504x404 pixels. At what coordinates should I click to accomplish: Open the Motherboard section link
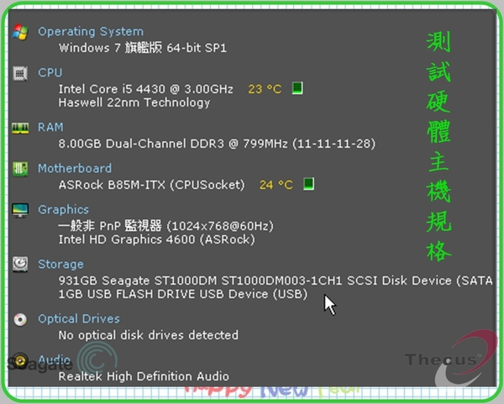(75, 169)
